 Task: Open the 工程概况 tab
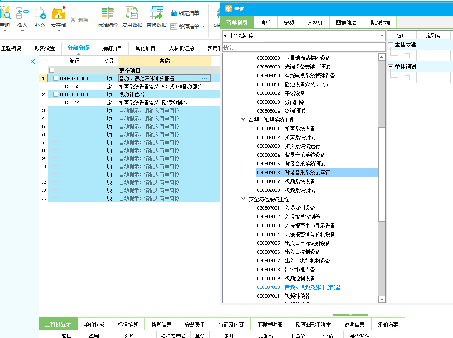click(x=11, y=48)
